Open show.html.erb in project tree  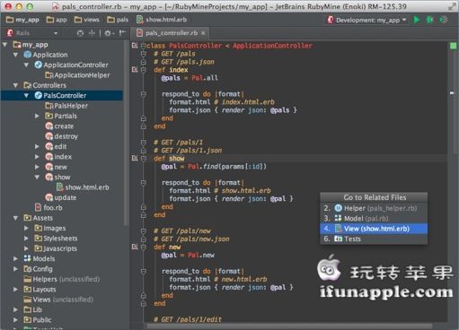click(83, 187)
